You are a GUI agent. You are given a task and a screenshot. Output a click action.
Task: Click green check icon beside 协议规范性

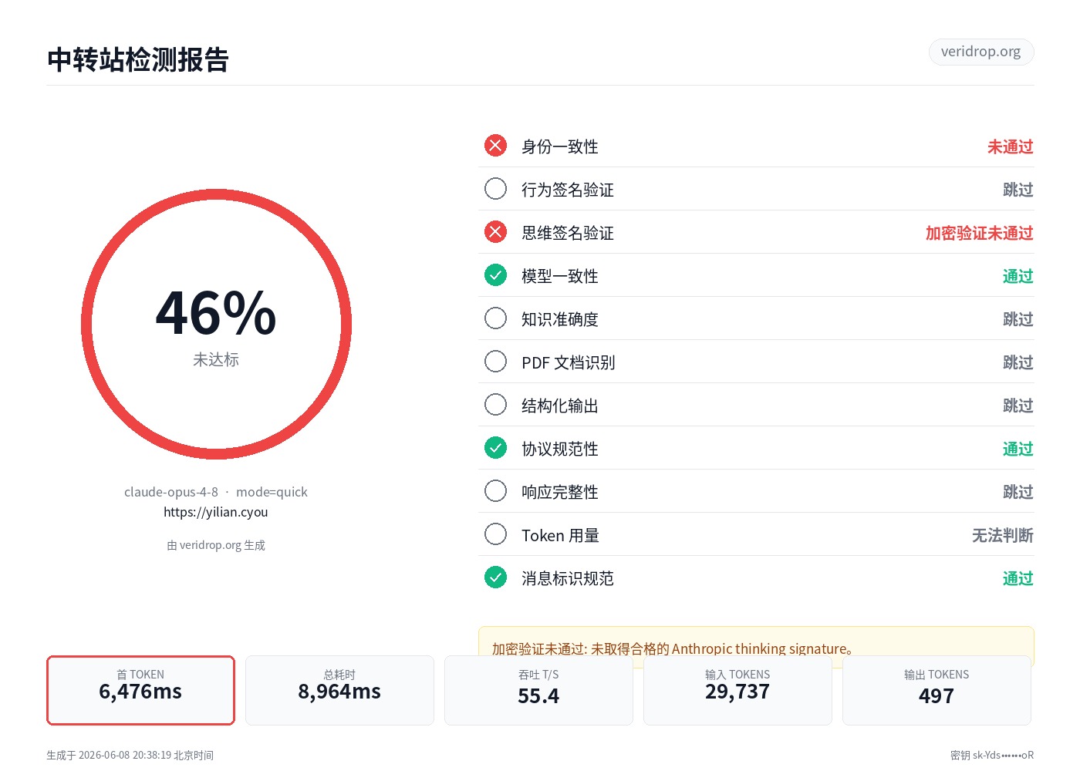coord(495,448)
